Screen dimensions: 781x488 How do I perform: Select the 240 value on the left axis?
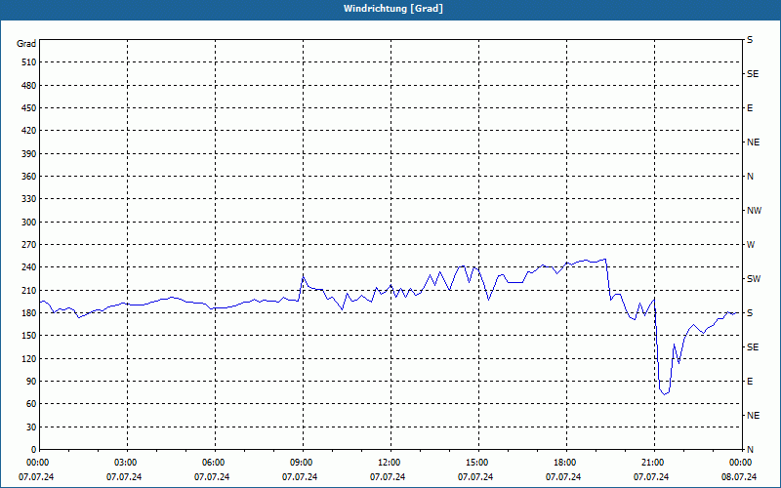click(29, 267)
